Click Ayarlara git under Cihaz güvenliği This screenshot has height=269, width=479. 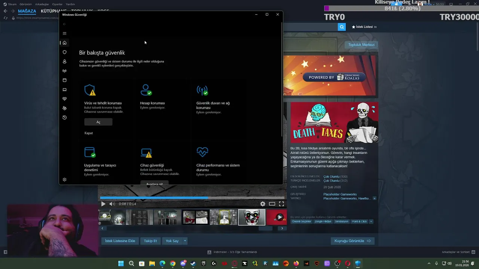[154, 183]
